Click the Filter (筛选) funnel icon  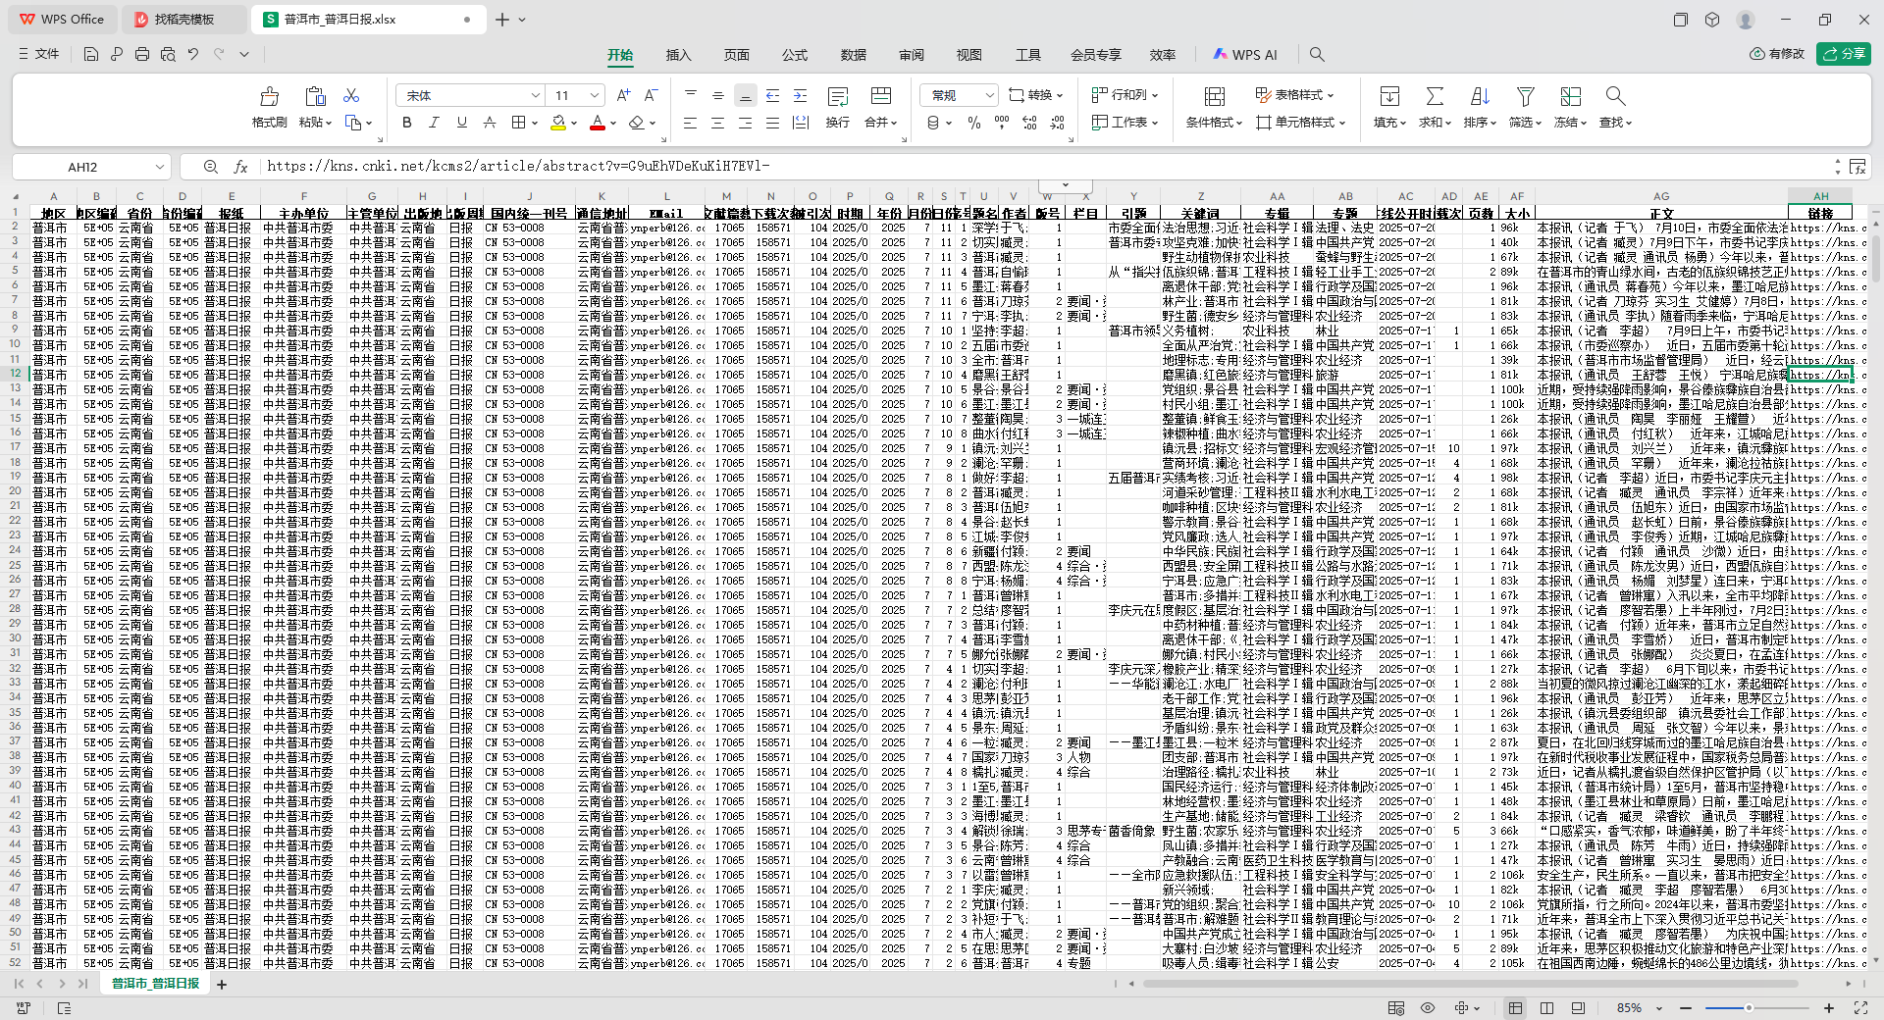click(1525, 96)
